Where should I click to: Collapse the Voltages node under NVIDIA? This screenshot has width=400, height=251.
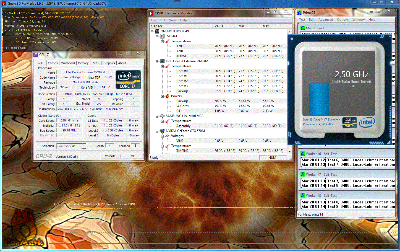(x=163, y=136)
